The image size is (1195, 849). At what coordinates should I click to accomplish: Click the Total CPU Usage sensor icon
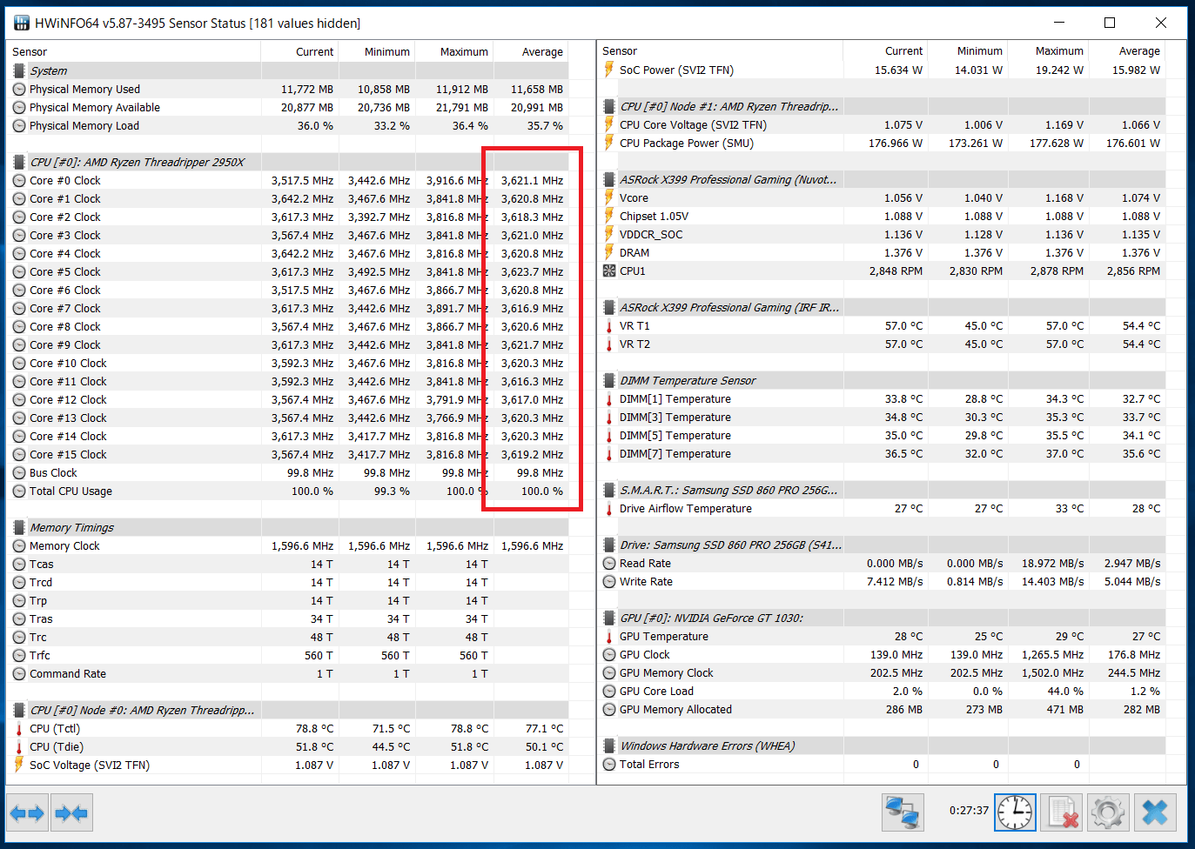click(x=19, y=491)
